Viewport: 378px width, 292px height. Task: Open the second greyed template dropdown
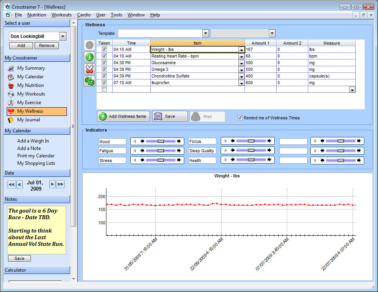272,33
